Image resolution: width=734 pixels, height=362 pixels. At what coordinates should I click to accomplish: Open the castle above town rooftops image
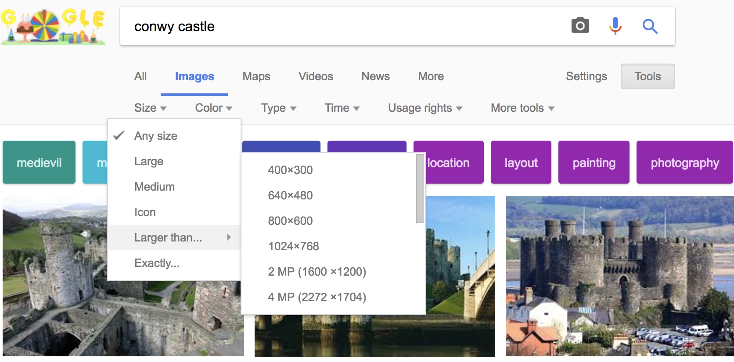pyautogui.click(x=619, y=276)
